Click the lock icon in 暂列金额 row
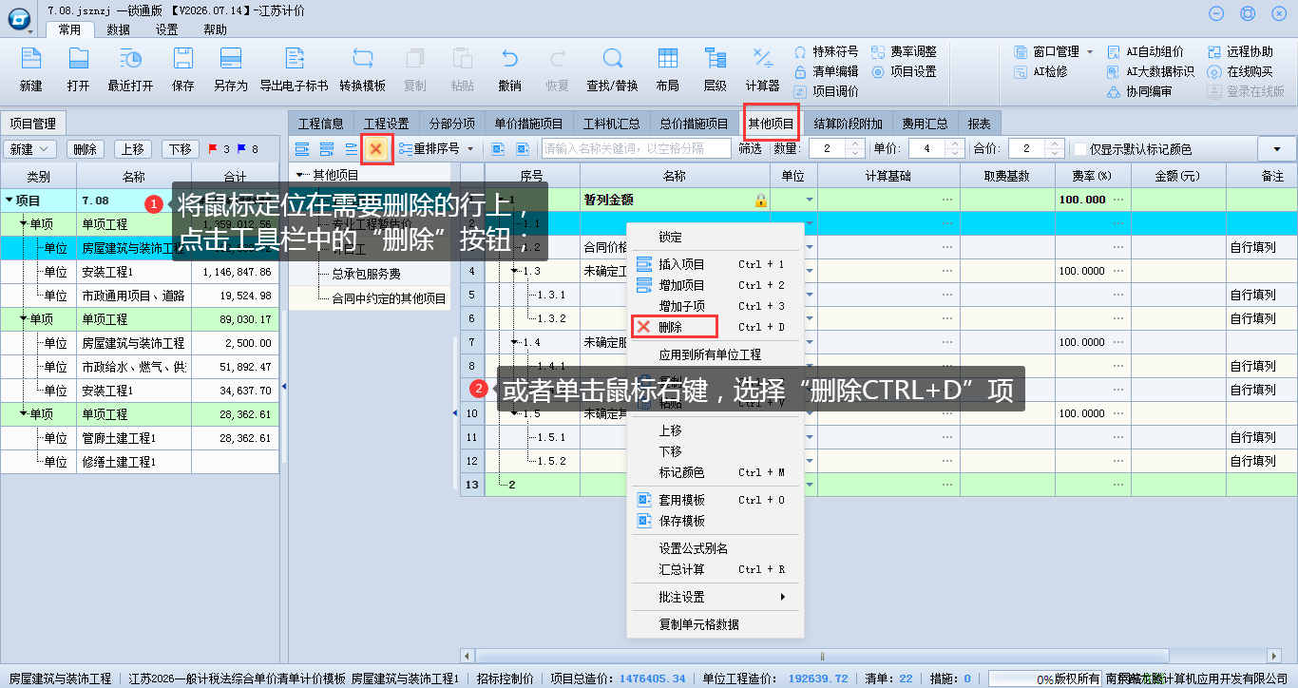This screenshot has height=688, width=1298. click(760, 201)
